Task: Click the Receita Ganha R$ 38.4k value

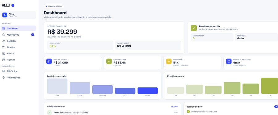Action: click(x=120, y=63)
